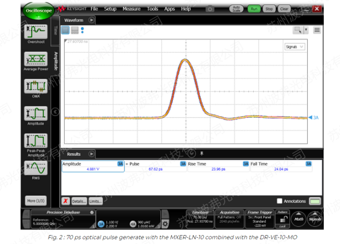Toggle channel 3A button in bottom bar

click(100, 223)
